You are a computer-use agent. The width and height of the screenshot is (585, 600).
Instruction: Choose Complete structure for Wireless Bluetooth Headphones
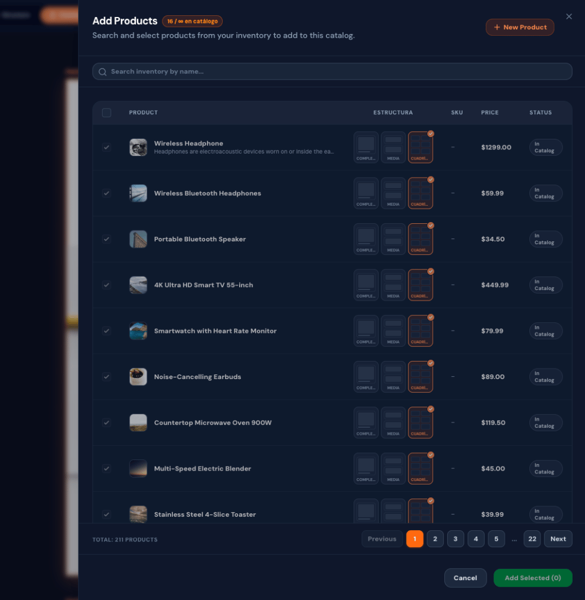[366, 193]
